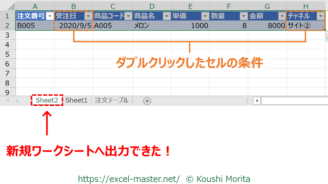The height and width of the screenshot is (184, 328).
Task: Open the 数量 filter dropdown
Action: (x=244, y=16)
